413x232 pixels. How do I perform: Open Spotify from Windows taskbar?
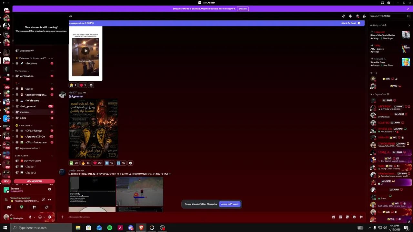coord(110,228)
